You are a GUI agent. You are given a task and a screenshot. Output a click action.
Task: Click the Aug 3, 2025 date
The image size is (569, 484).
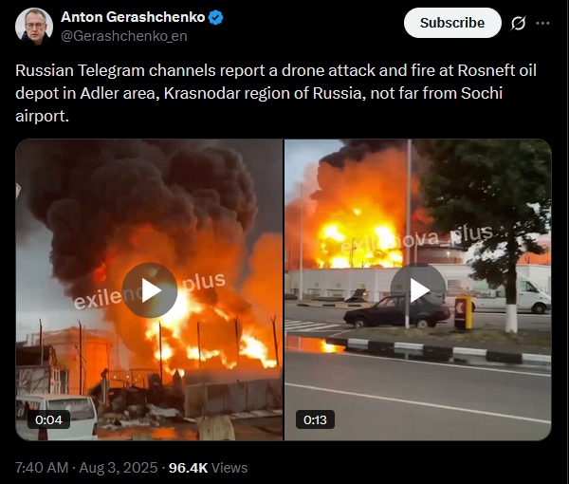click(x=119, y=468)
